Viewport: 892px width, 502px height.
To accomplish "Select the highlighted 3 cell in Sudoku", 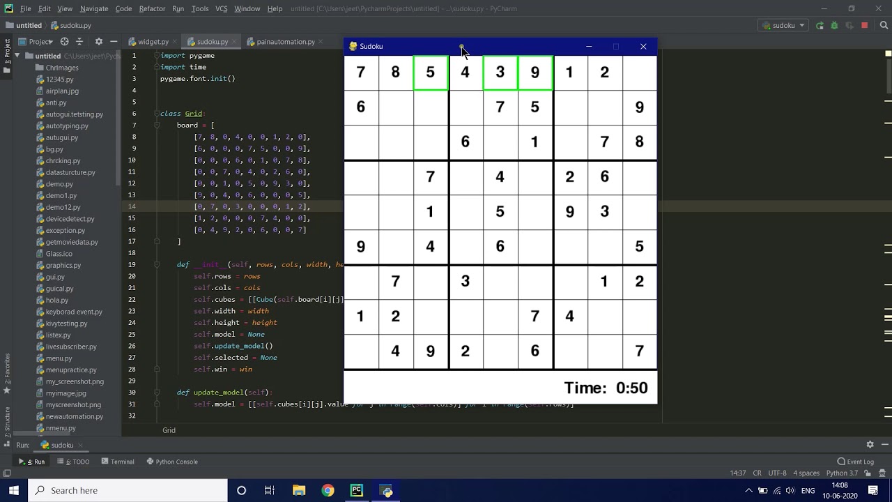I will 500,73.
